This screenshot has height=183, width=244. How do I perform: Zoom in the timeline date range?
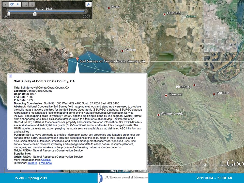pyautogui.click(x=32, y=4)
